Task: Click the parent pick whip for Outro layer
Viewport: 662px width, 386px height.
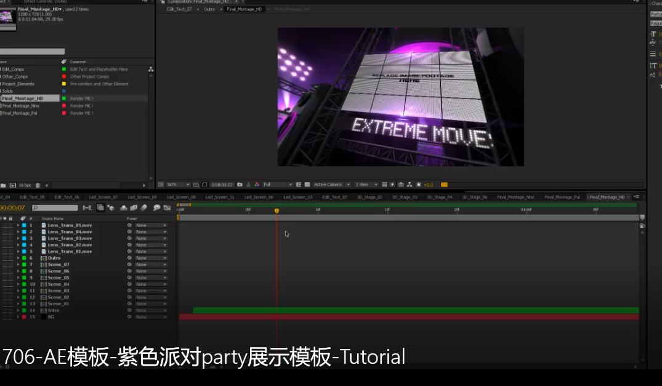Action: click(129, 258)
